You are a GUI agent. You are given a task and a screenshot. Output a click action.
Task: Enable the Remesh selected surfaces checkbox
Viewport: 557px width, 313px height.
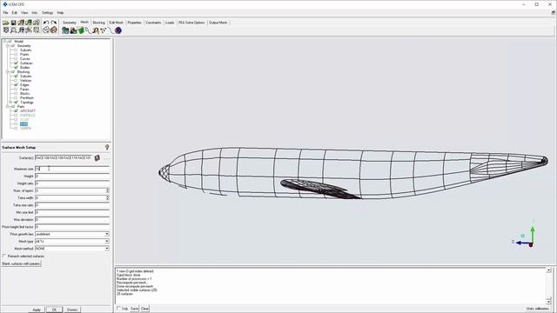click(x=4, y=256)
